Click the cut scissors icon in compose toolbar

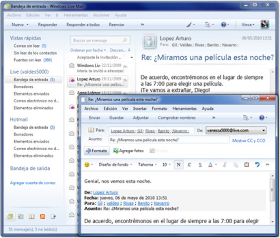pyautogui.click(x=225, y=165)
